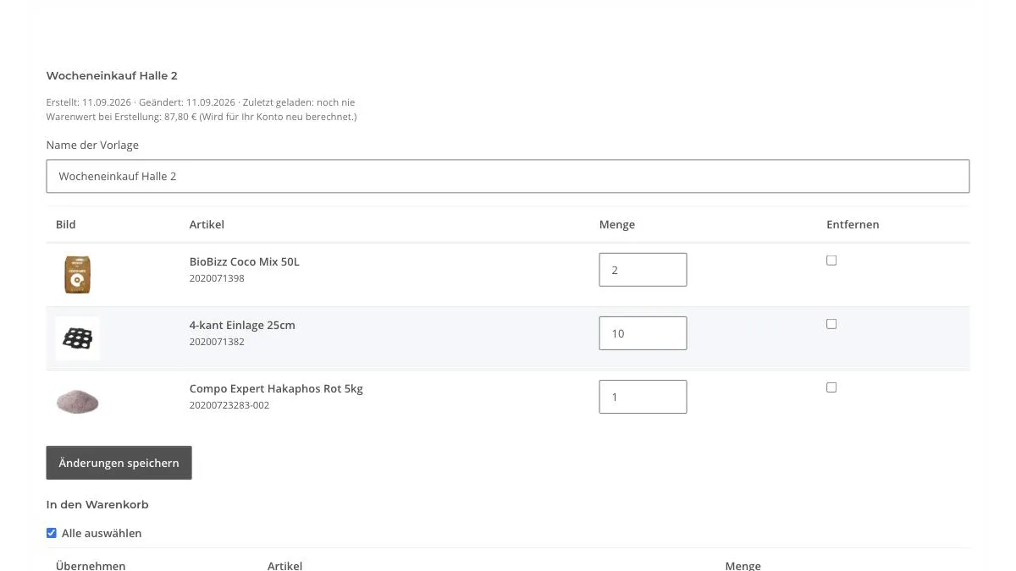Viewport: 1016px width, 571px height.
Task: Select article number 20200723283-002
Action: pyautogui.click(x=229, y=405)
